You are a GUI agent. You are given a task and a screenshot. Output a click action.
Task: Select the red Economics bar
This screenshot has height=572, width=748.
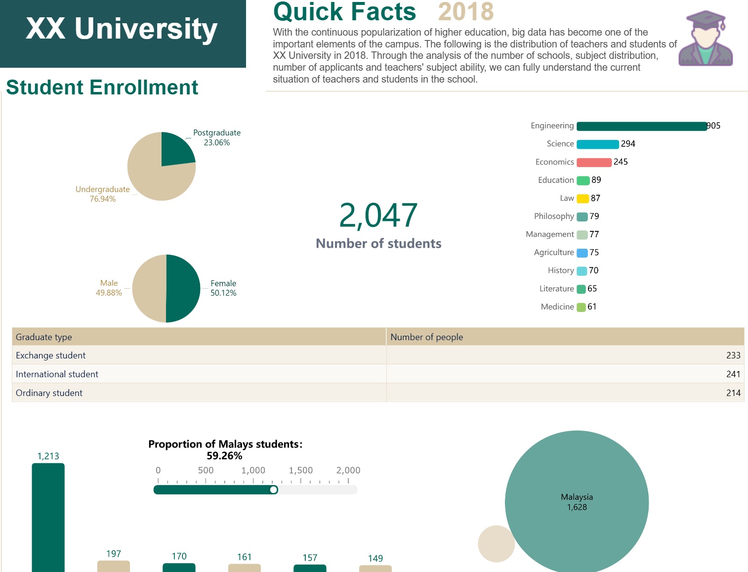coord(594,162)
